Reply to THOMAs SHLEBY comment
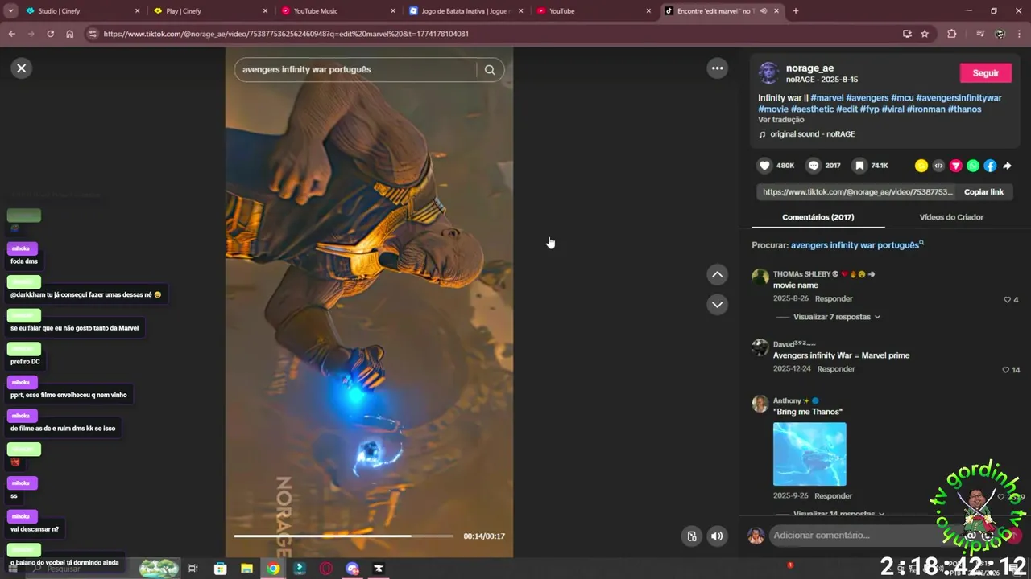Screen dimensions: 1031x579 tap(834, 298)
